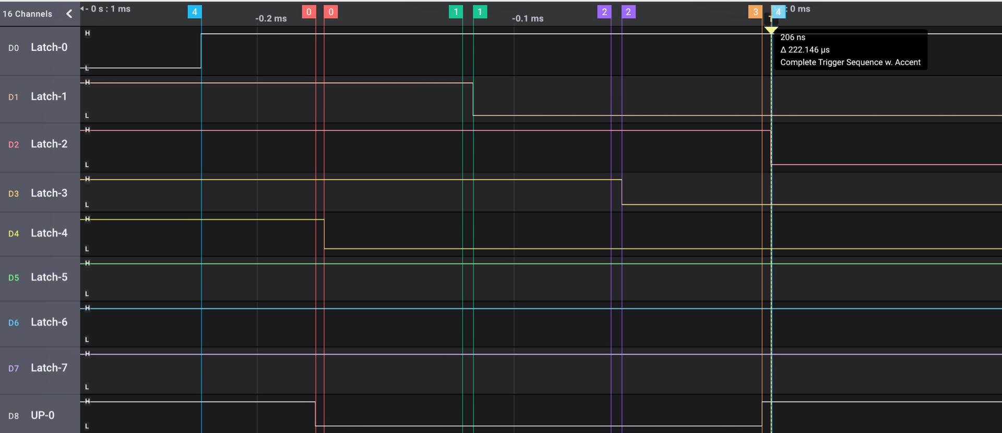The width and height of the screenshot is (1002, 433).
Task: Select the first red 0 marker flag
Action: 308,12
